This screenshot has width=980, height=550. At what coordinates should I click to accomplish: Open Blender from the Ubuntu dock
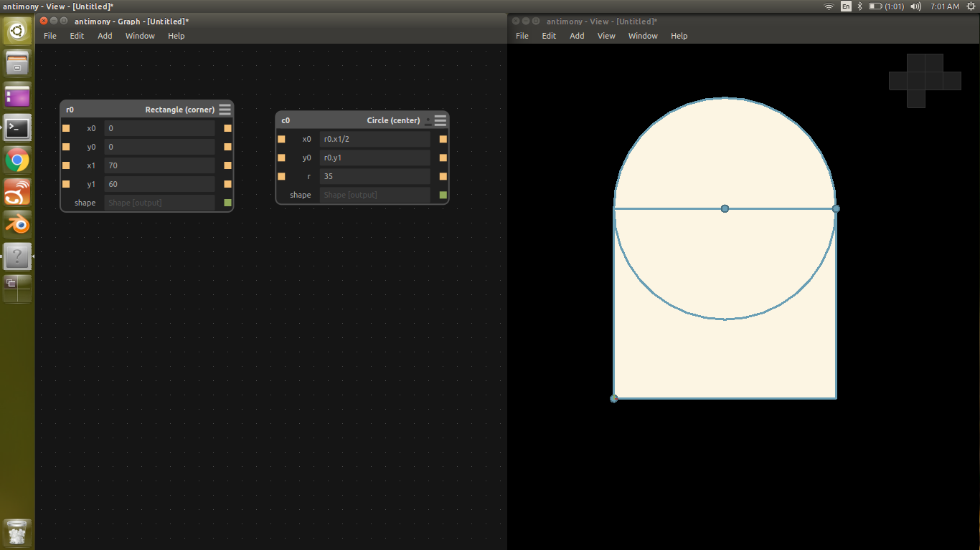point(17,224)
